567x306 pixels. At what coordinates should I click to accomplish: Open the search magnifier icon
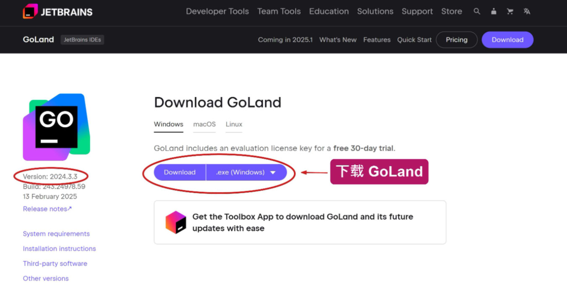[x=477, y=11]
